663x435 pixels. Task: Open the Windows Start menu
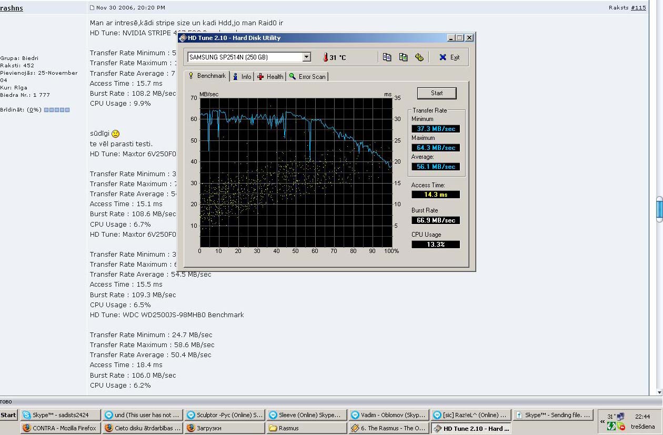(8, 415)
